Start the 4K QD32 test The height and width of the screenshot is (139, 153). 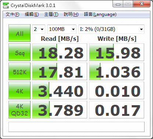[x=19, y=110]
